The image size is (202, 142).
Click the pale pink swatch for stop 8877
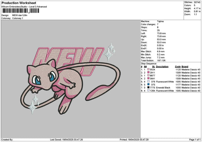[148, 75]
